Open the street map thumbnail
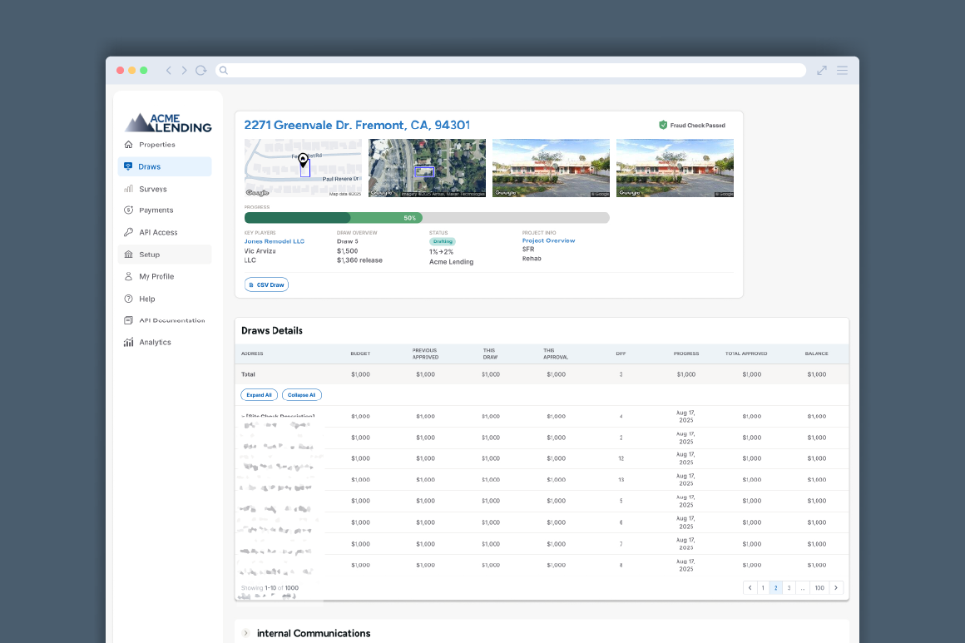 [303, 168]
